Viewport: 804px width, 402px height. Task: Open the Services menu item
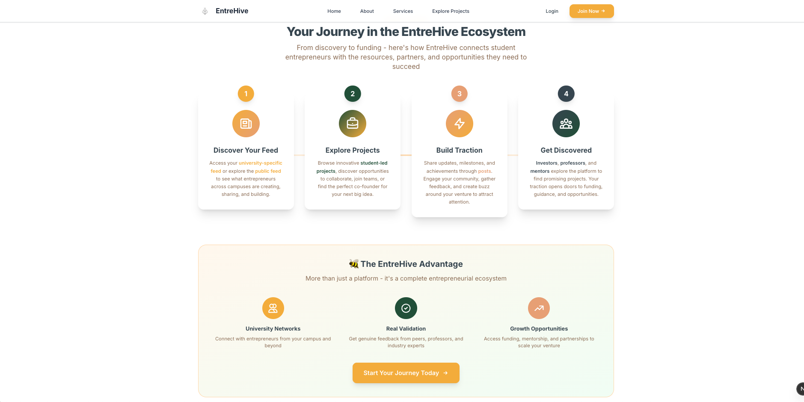click(403, 11)
